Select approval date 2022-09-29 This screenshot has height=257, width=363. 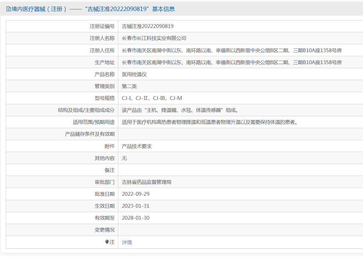click(x=136, y=194)
